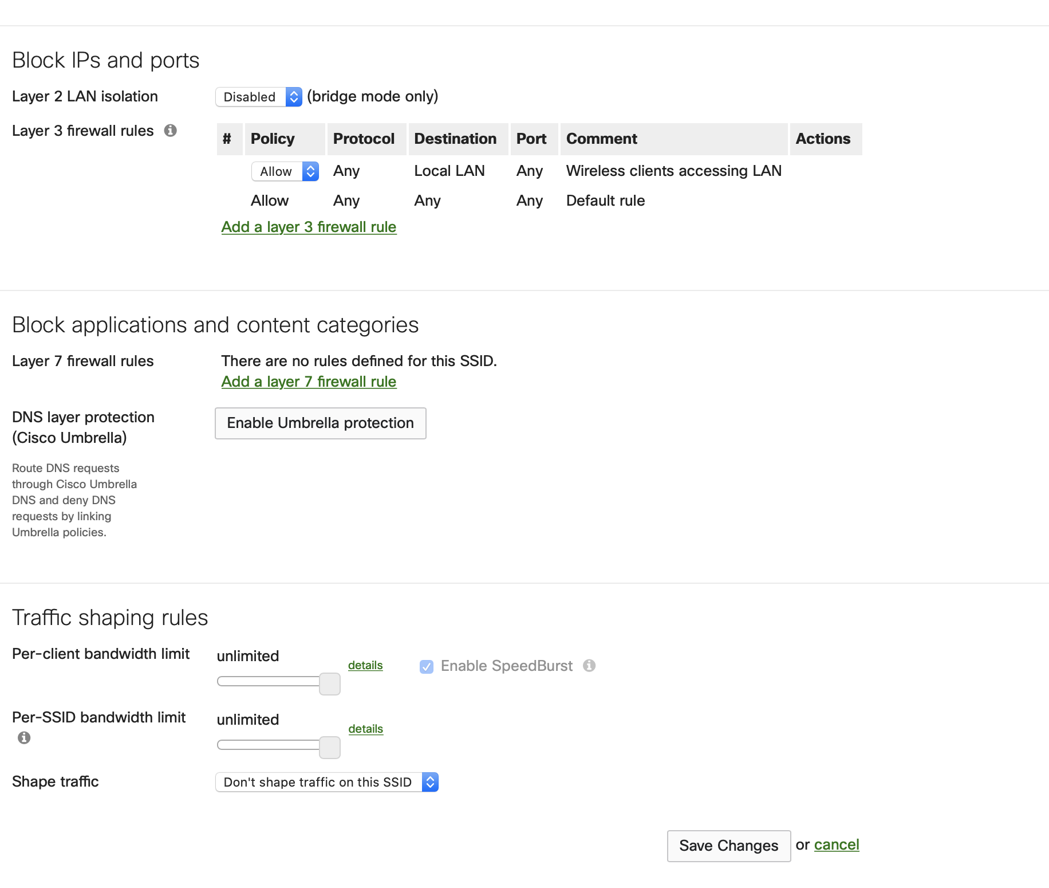Open the Shape traffic dropdown
1049x888 pixels.
click(327, 782)
